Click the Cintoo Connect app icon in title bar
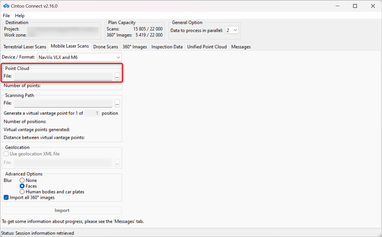The height and width of the screenshot is (237, 382). (6, 6)
